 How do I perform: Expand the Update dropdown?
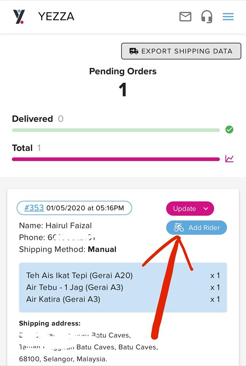pos(190,209)
